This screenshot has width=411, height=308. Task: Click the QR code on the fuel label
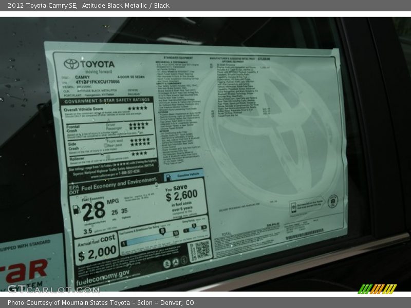200,250
